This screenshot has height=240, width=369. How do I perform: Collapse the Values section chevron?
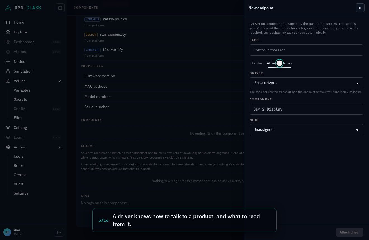point(60,81)
